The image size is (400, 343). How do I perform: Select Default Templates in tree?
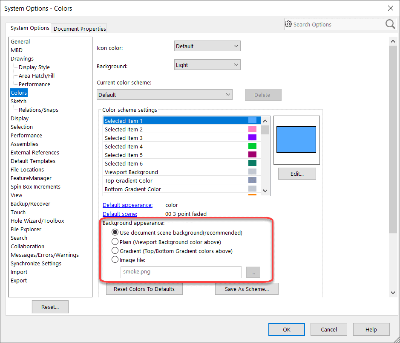point(33,161)
